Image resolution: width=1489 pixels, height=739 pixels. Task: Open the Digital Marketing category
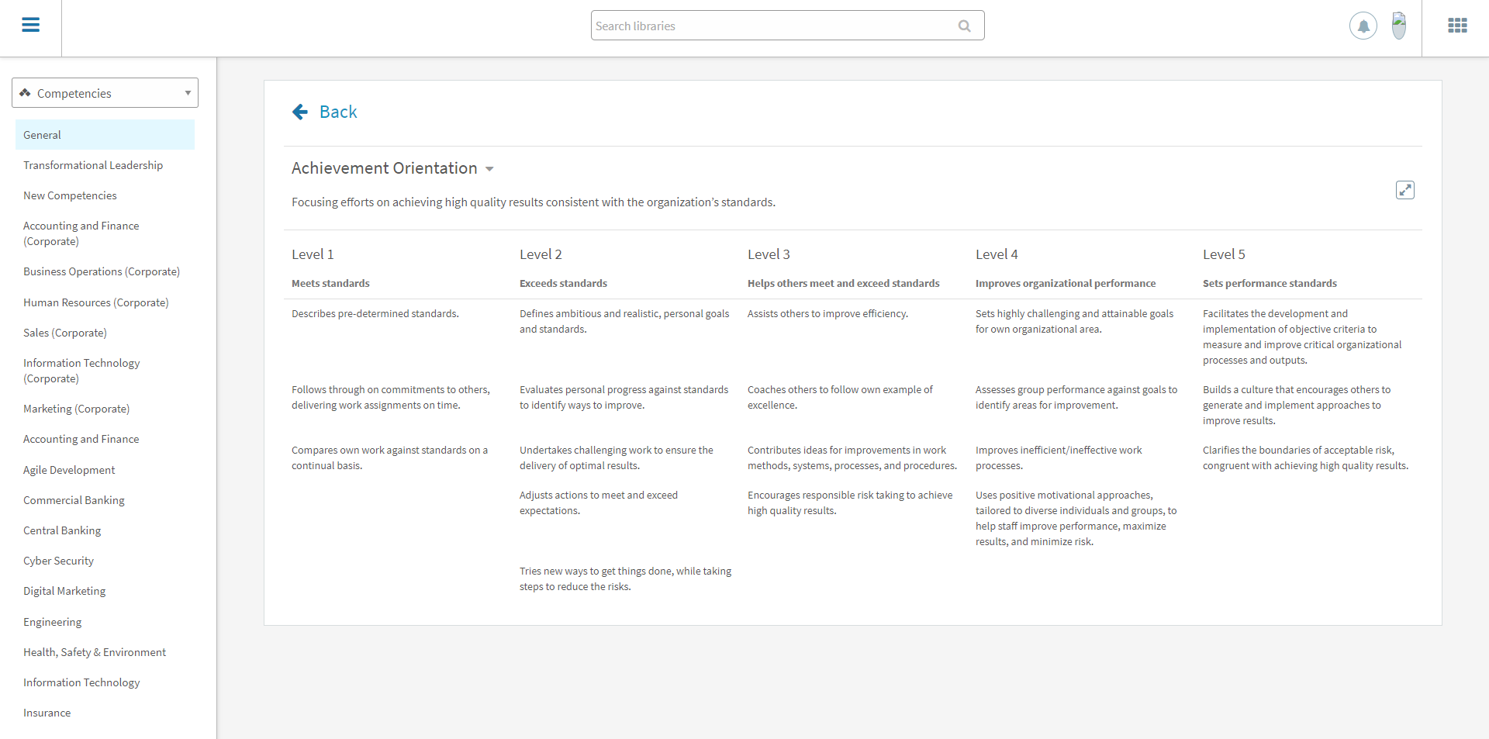coord(64,591)
